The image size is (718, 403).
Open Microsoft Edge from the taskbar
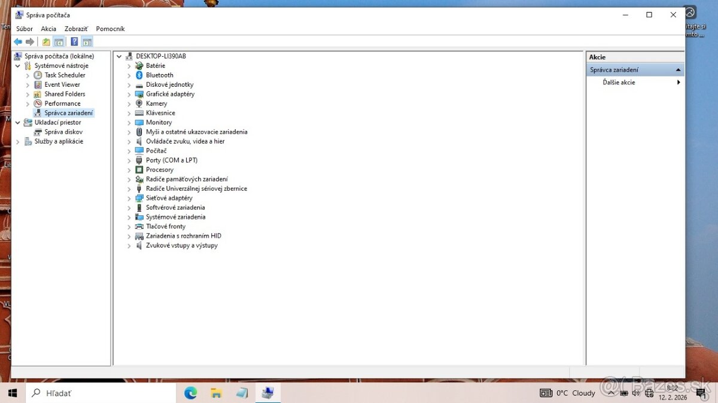click(x=190, y=393)
